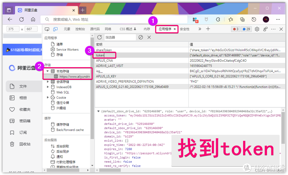Collapse the 本地存储 tree node
288x175 pixels.
[47, 71]
